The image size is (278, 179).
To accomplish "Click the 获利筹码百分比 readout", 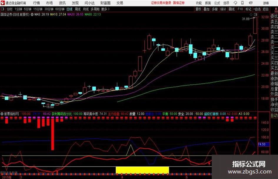I will (x=67, y=114).
